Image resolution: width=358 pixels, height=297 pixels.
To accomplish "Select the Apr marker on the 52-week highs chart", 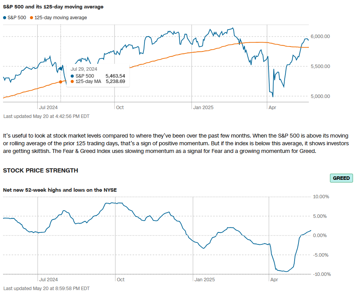I will point(275,280).
